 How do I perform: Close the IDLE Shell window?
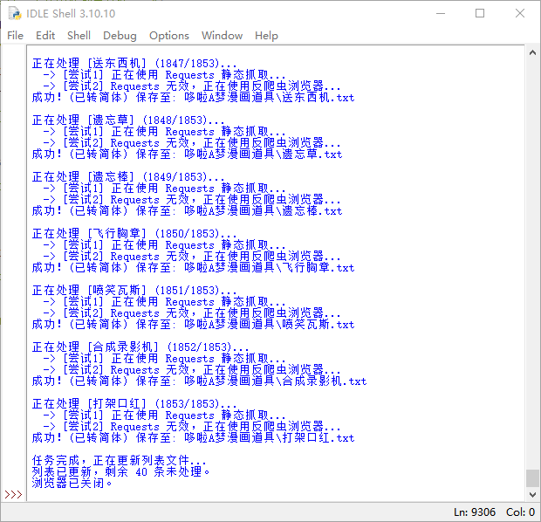519,13
